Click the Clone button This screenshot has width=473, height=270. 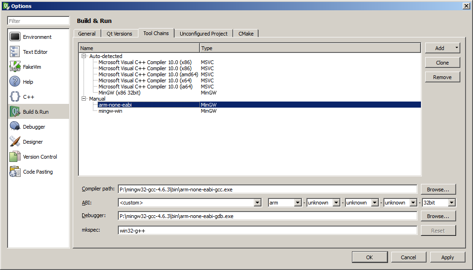tap(442, 63)
